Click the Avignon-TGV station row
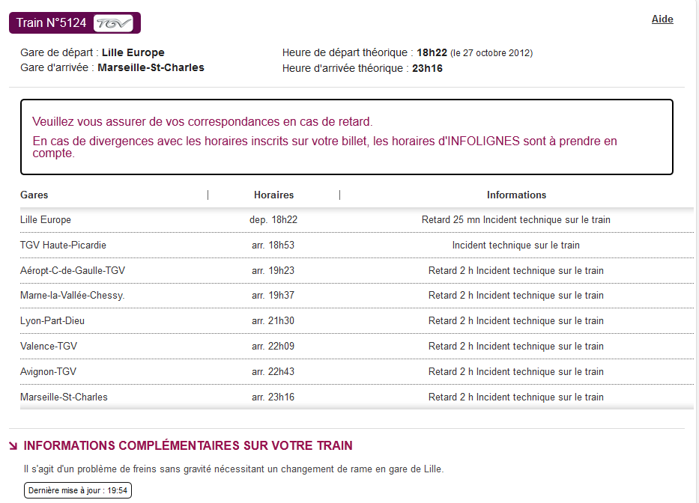 click(357, 371)
